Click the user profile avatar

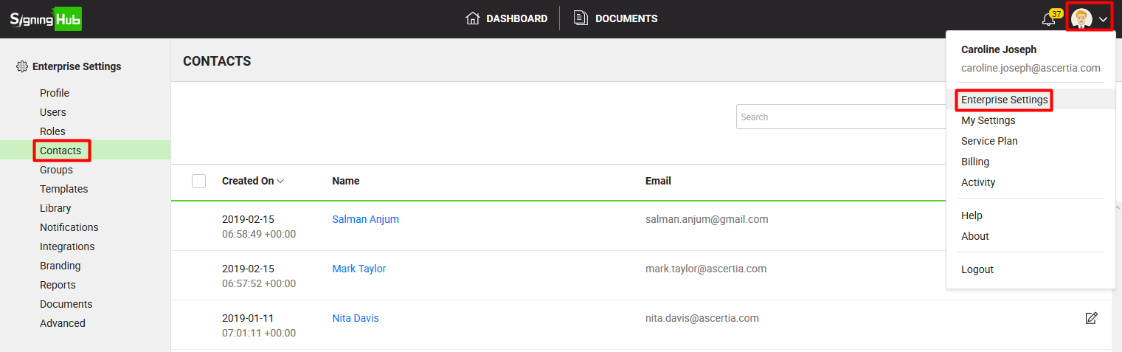coord(1081,19)
